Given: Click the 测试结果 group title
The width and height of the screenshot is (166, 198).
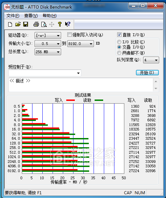Looking at the screenshot, I should click(x=83, y=95).
